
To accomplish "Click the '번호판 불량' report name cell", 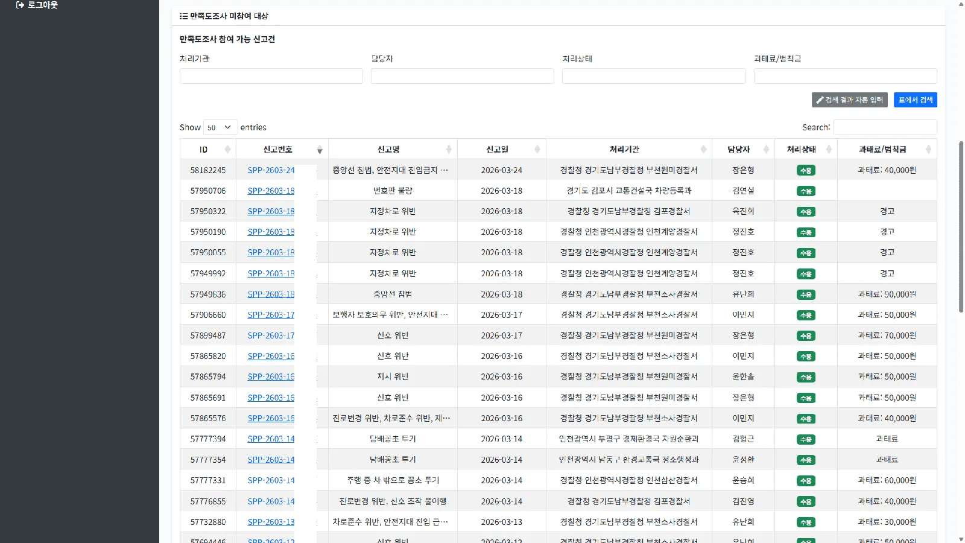I will pos(393,191).
